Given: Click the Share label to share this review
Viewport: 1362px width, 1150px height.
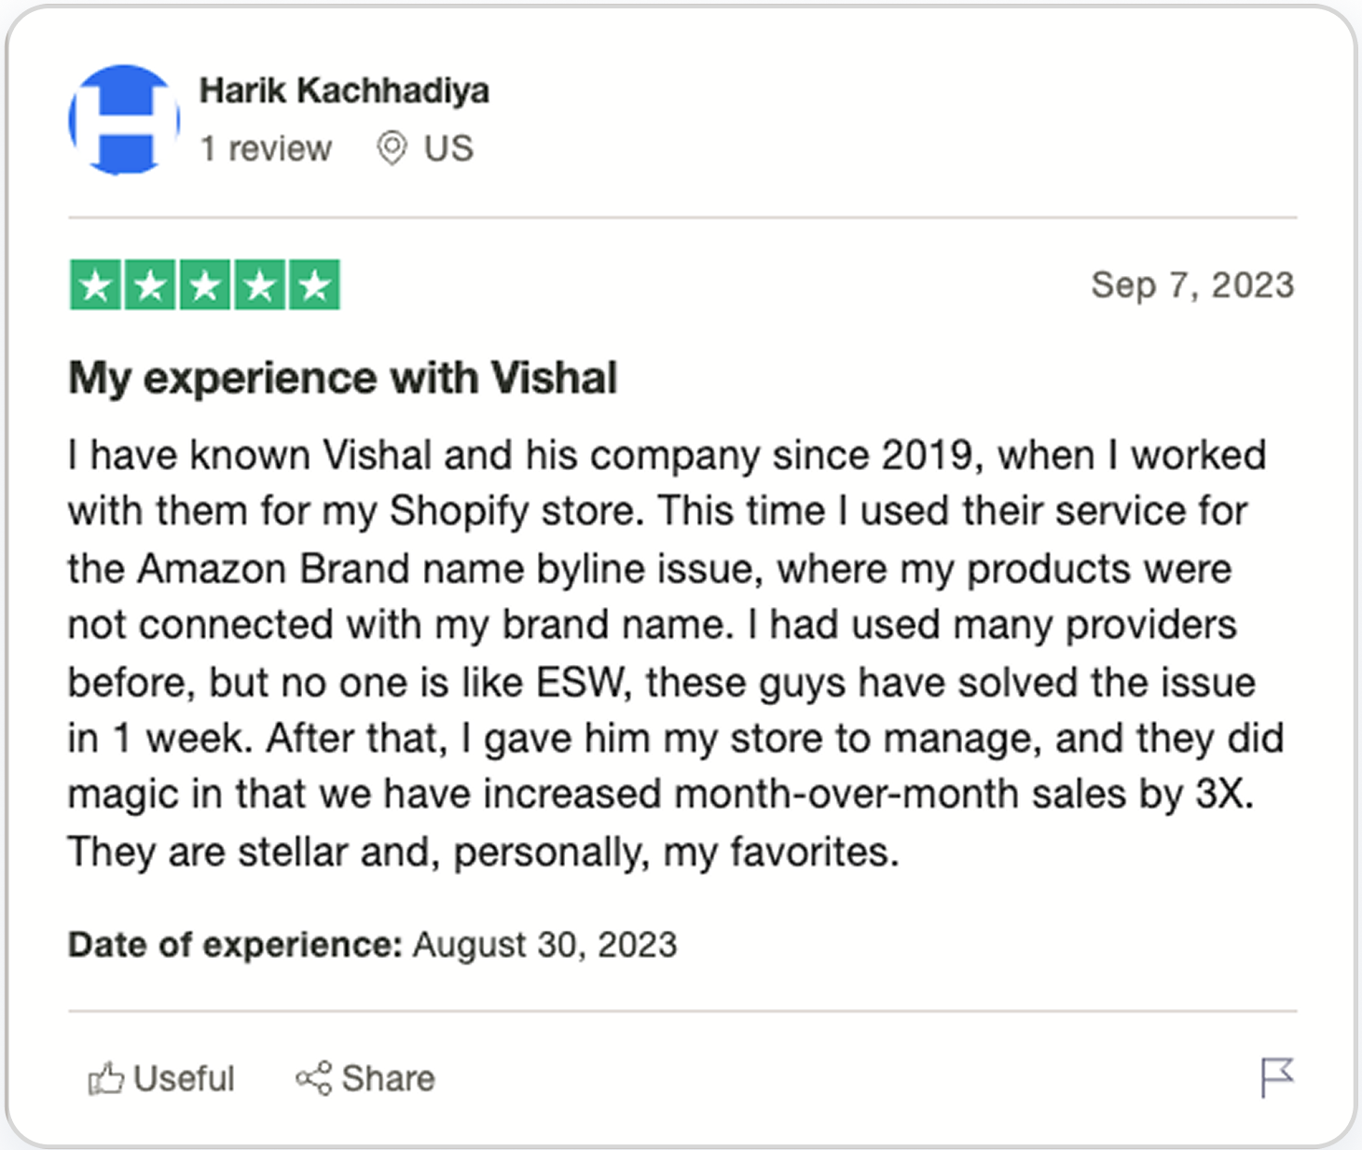Looking at the screenshot, I should tap(388, 1077).
